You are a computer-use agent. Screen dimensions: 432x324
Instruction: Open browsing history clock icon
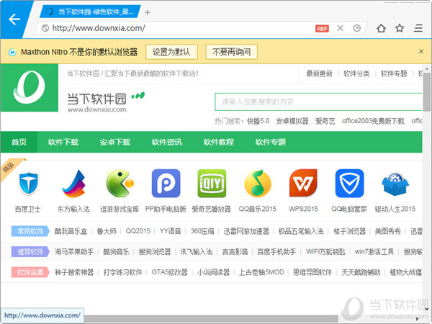point(357,28)
